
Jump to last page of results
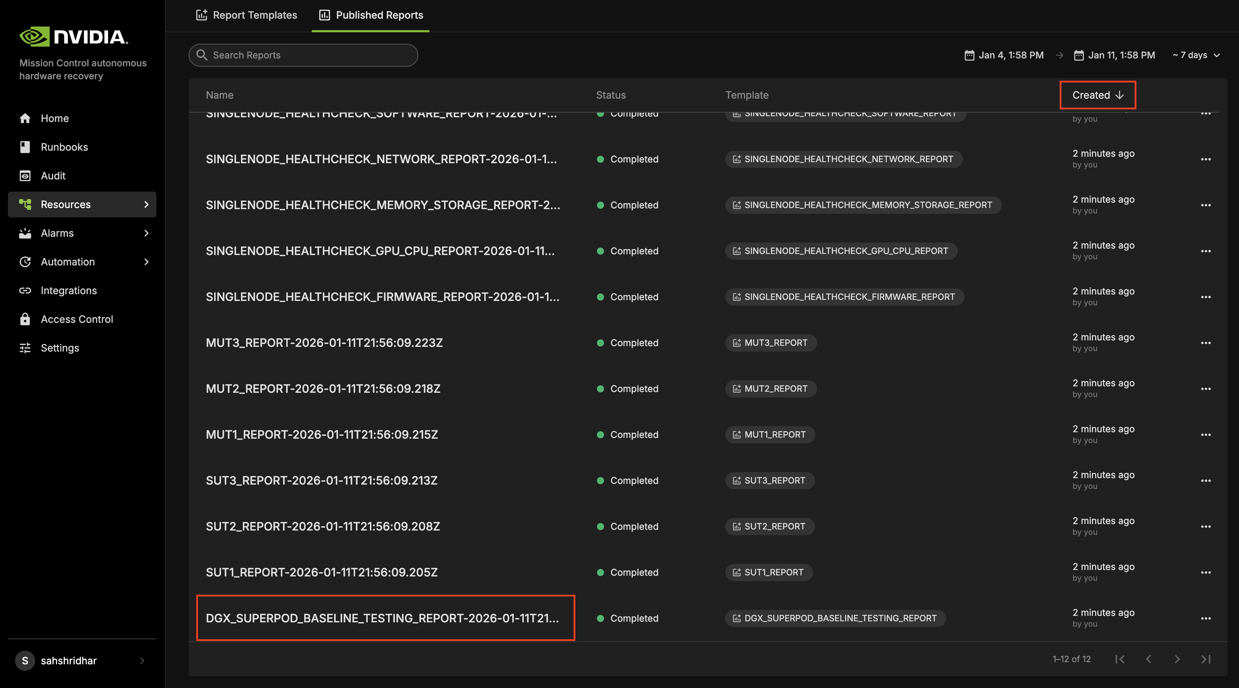(x=1205, y=659)
